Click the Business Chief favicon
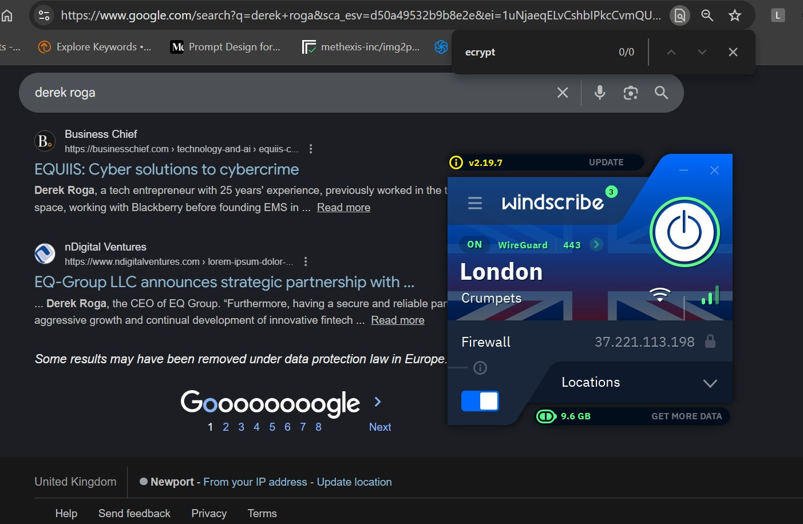803x524 pixels. click(x=45, y=141)
